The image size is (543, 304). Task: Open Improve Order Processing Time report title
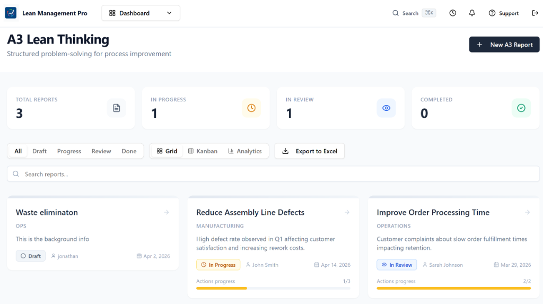coord(433,212)
